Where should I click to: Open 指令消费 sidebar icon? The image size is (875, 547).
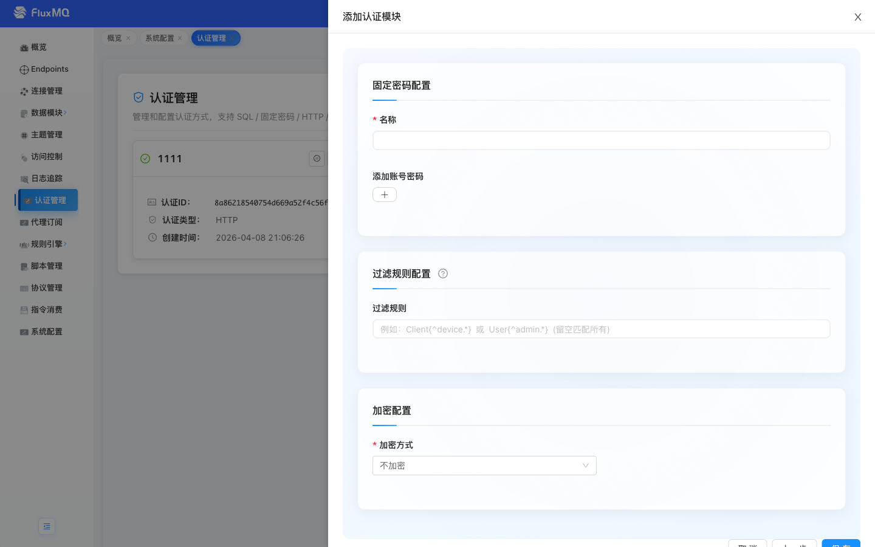pyautogui.click(x=24, y=311)
